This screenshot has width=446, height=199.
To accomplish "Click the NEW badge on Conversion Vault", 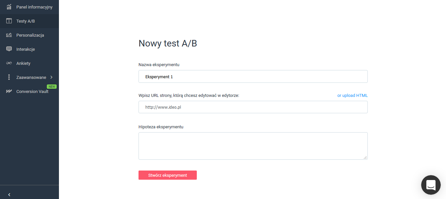I will click(52, 86).
